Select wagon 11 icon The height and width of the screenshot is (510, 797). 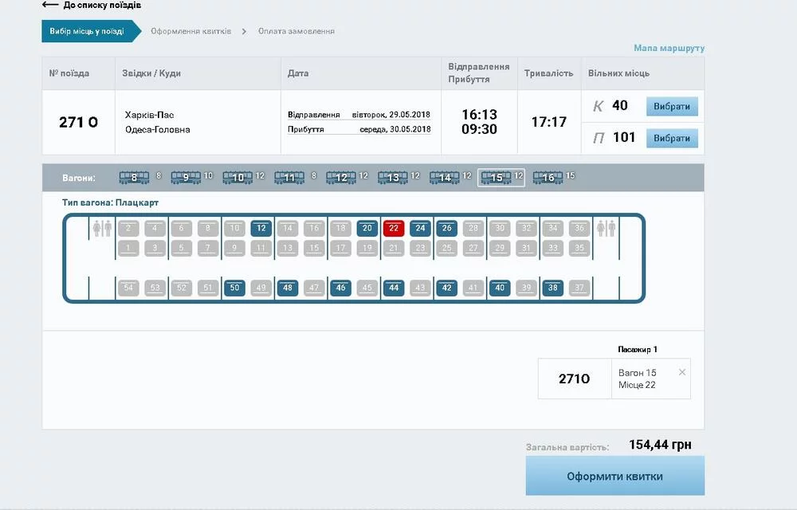[x=290, y=177]
